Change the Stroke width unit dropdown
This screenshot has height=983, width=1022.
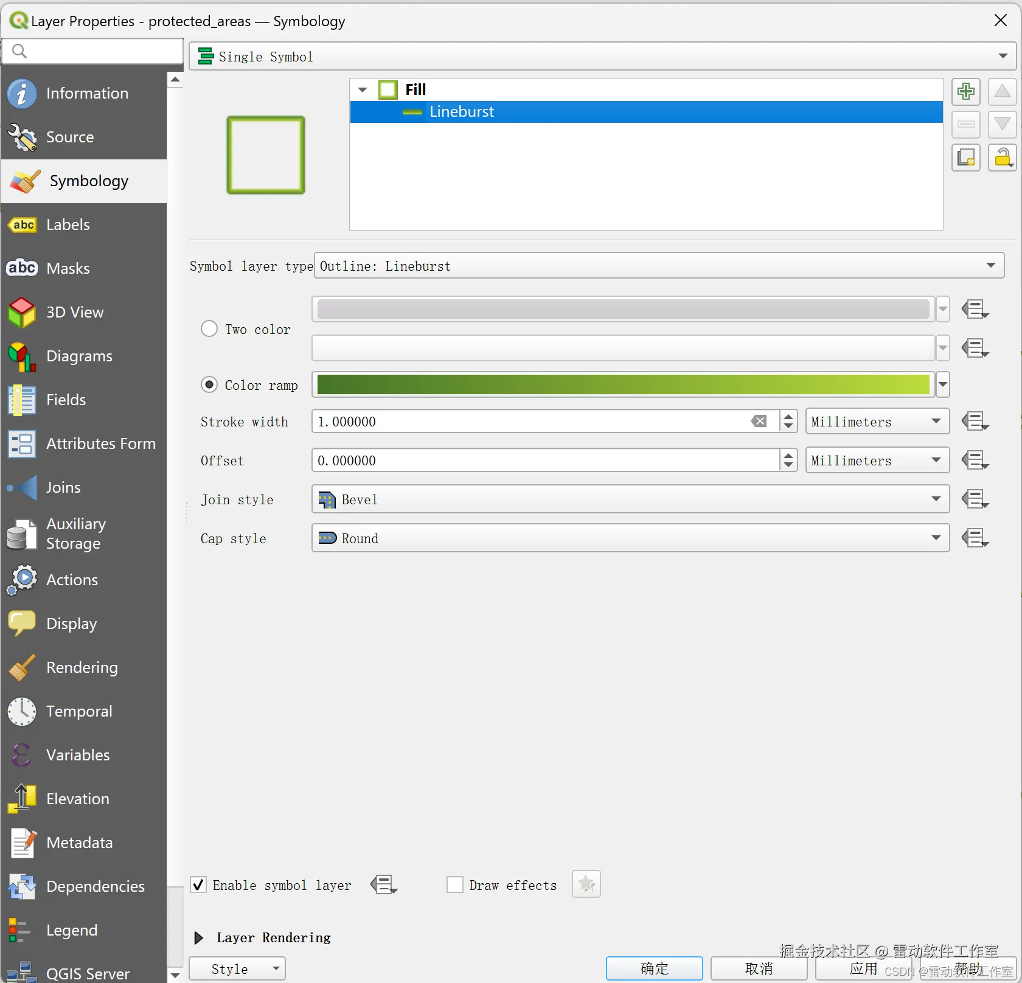click(x=877, y=421)
